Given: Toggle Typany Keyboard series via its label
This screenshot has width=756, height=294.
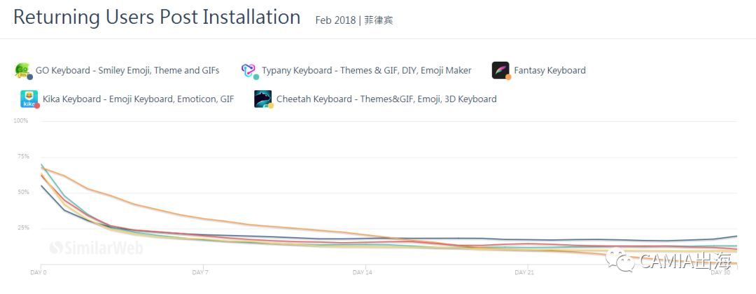Looking at the screenshot, I should 366,70.
